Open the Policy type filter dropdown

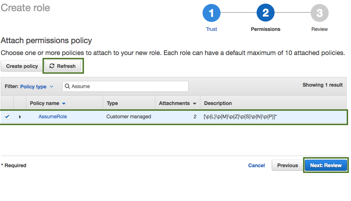[x=37, y=87]
